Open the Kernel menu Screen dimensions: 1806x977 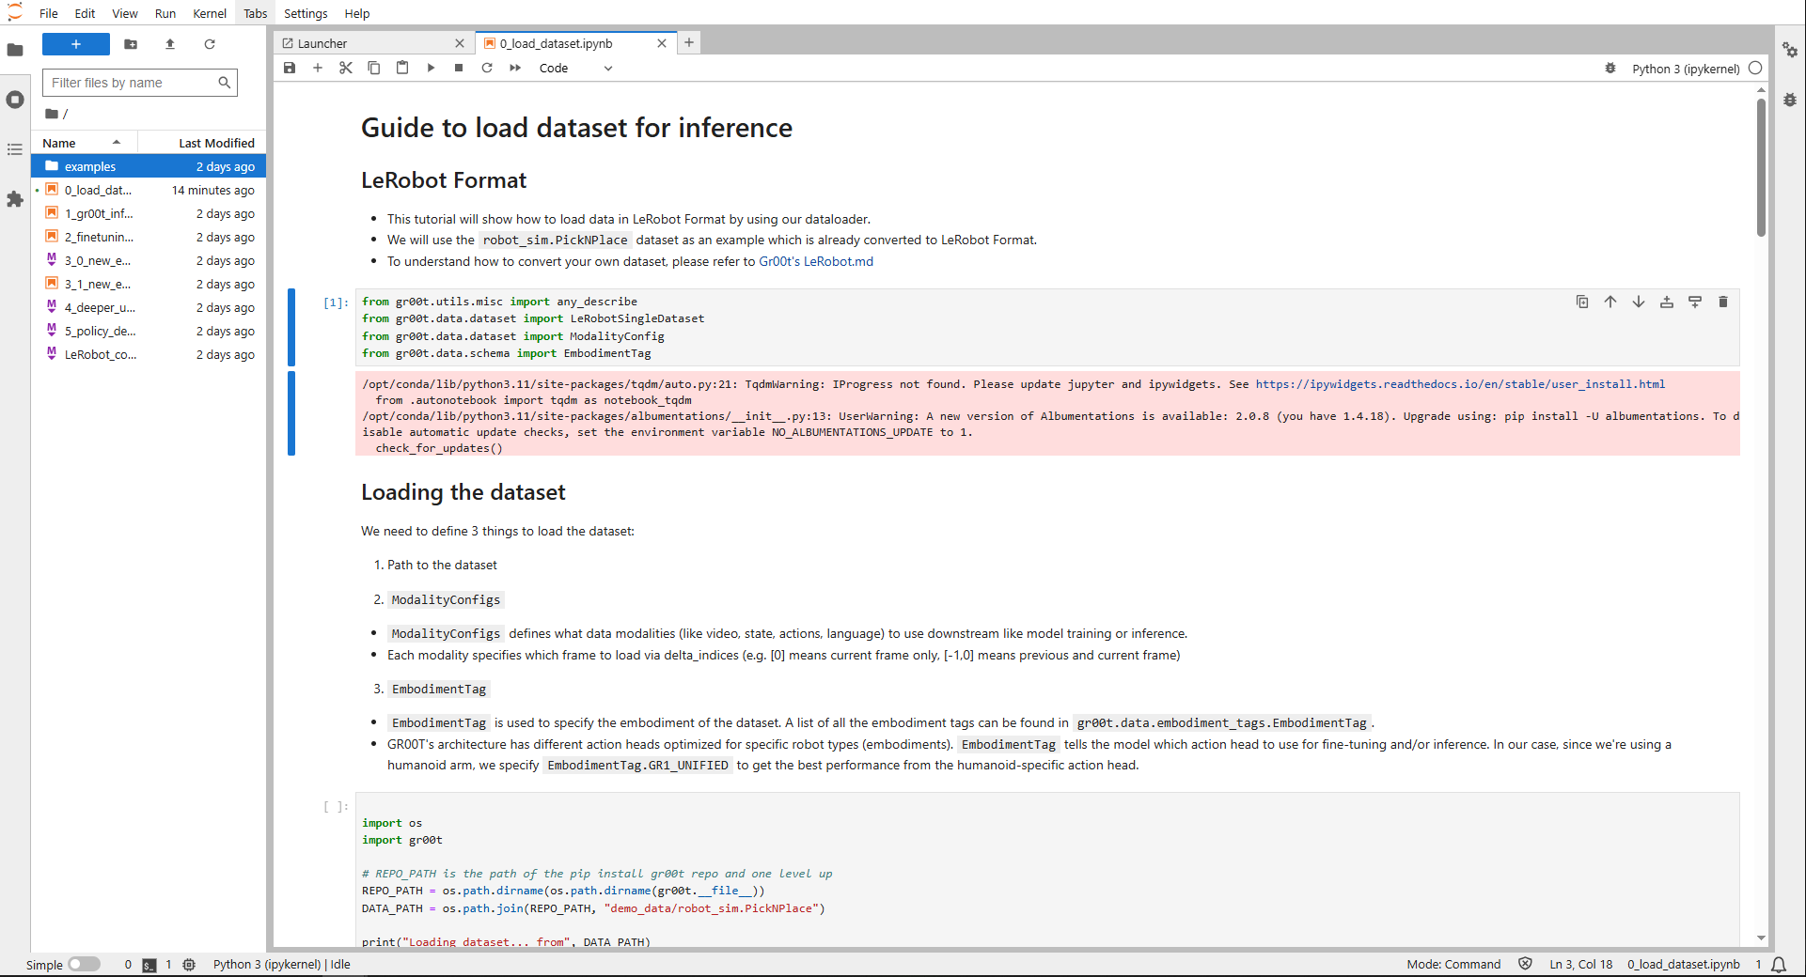tap(209, 13)
